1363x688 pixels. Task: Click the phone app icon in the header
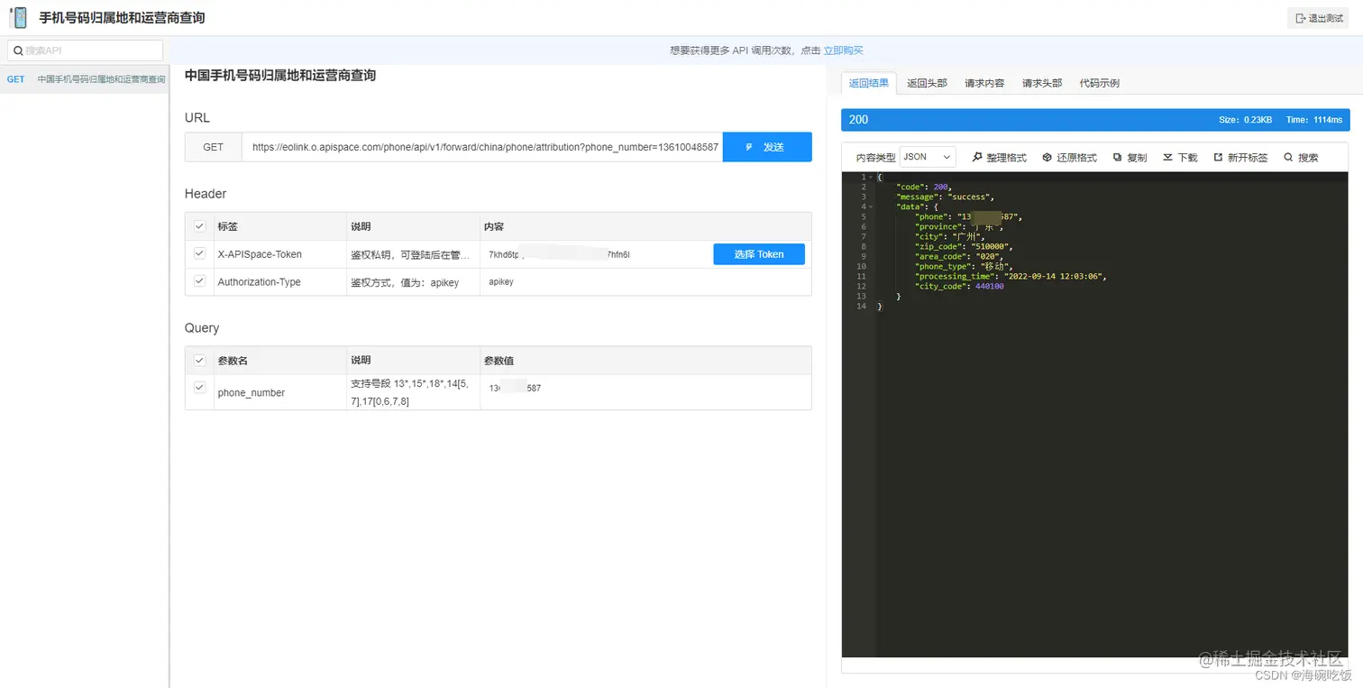point(19,16)
